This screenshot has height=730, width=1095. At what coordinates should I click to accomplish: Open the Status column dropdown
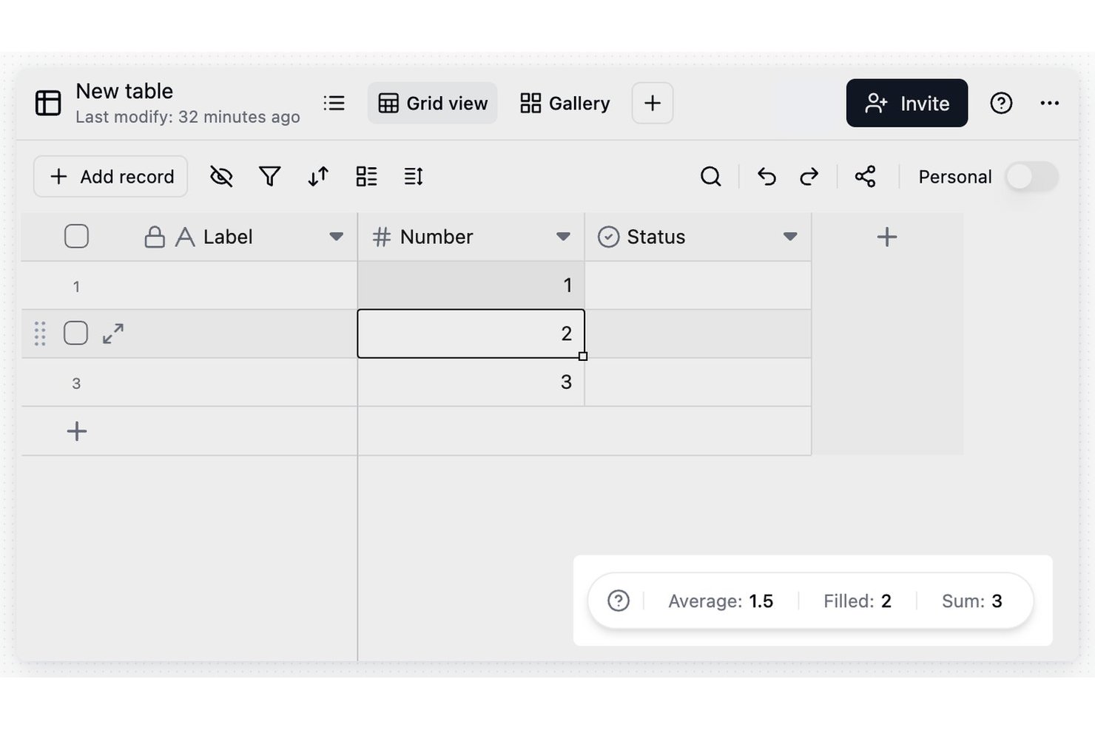(790, 237)
